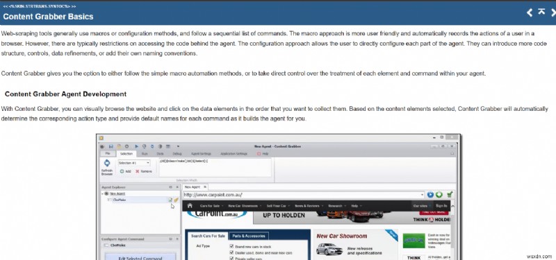
Task: Switch to Parts & Accessories tab
Action: (249, 236)
